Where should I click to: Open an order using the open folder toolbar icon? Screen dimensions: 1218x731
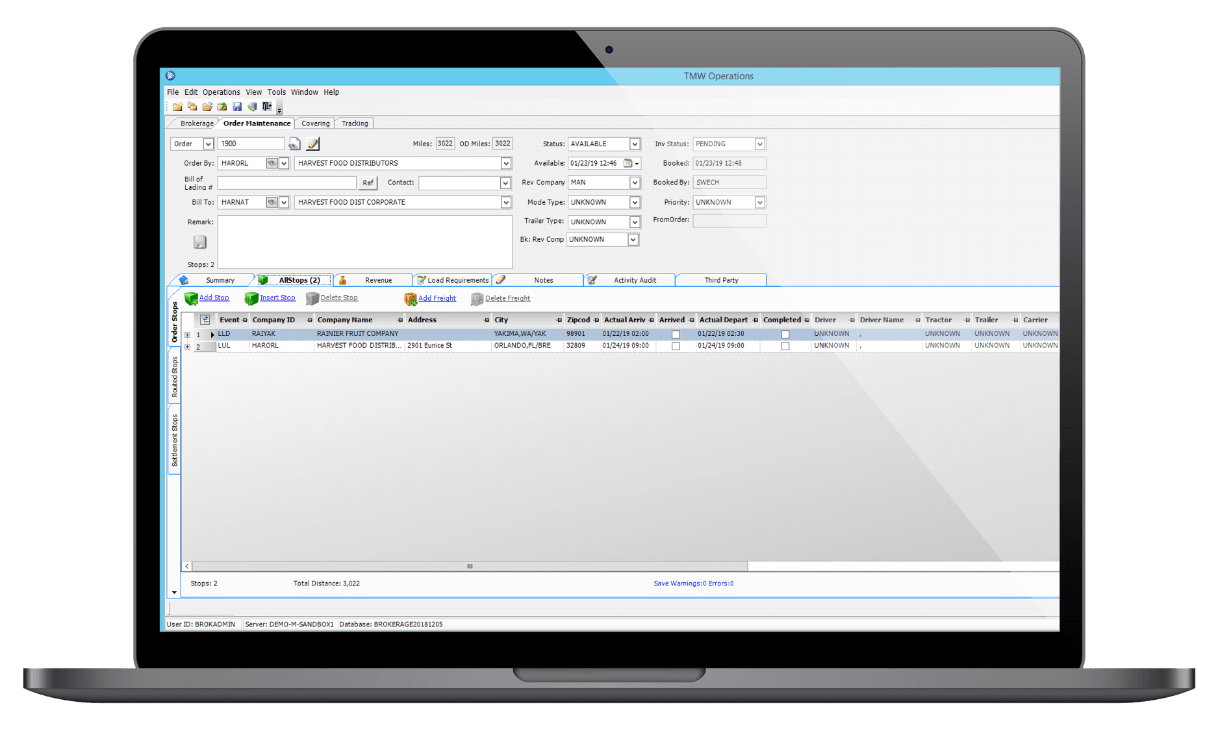point(209,107)
